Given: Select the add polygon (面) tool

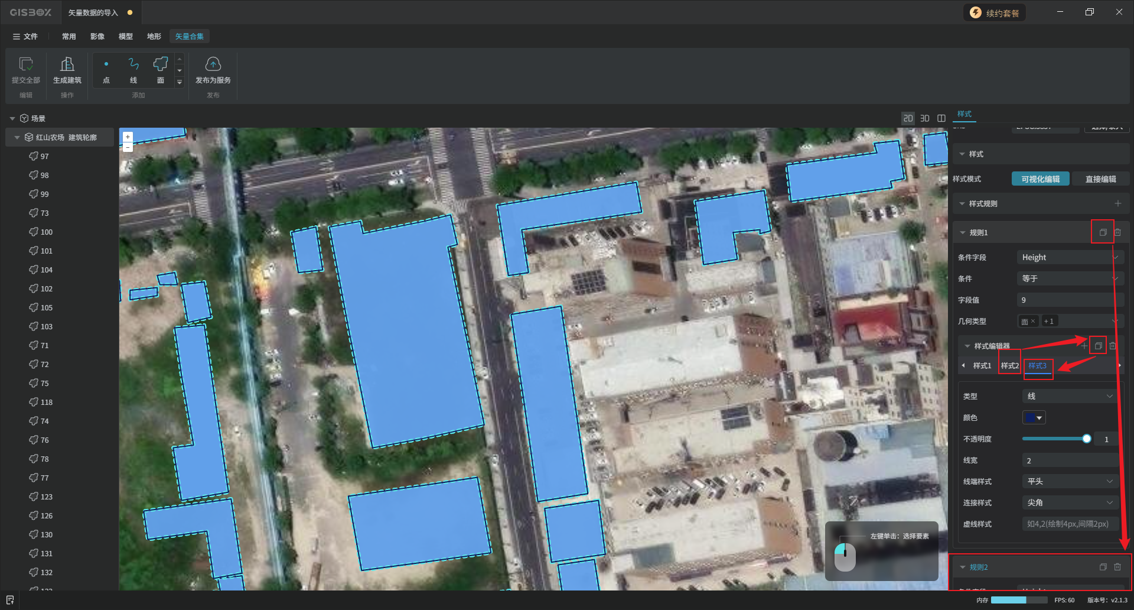Looking at the screenshot, I should (x=161, y=70).
